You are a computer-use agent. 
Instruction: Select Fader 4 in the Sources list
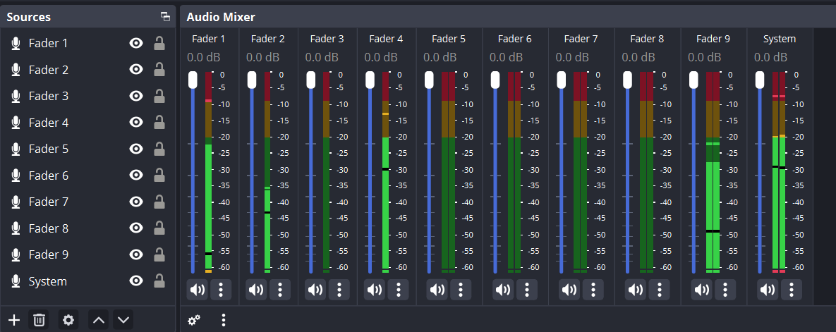[49, 123]
